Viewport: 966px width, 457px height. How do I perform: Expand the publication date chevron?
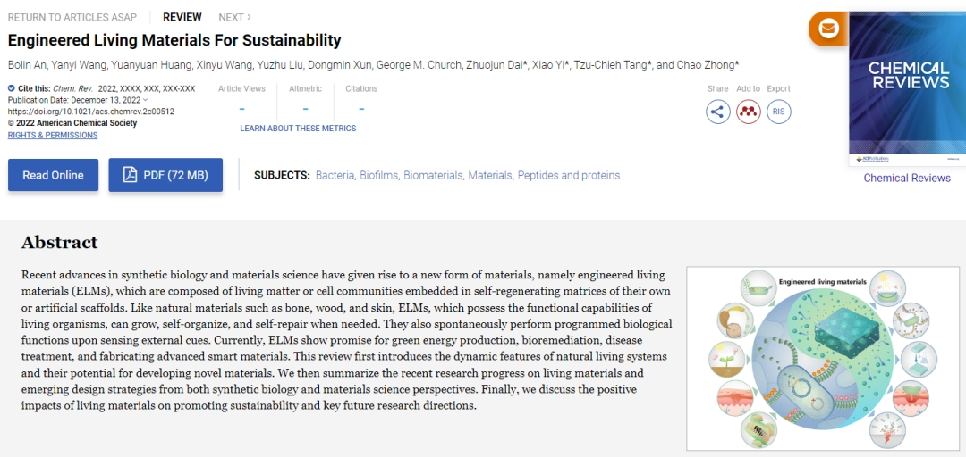tap(146, 100)
